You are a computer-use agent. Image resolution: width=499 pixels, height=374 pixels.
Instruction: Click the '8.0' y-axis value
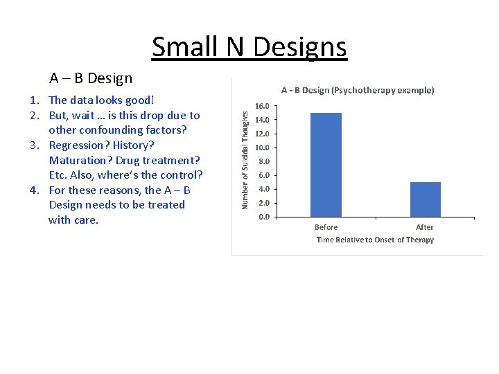tap(264, 161)
